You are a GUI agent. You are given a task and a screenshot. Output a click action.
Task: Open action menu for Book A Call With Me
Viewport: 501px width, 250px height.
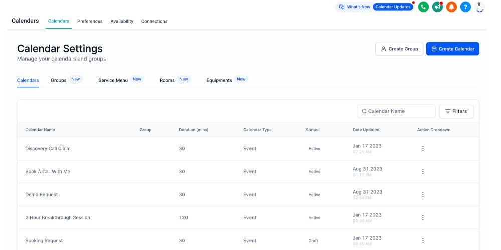pyautogui.click(x=423, y=172)
